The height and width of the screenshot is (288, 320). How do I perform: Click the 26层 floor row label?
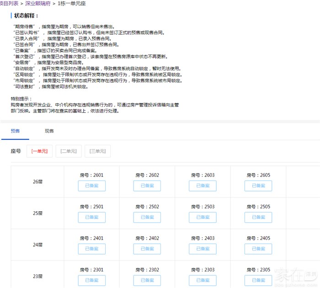(38, 181)
